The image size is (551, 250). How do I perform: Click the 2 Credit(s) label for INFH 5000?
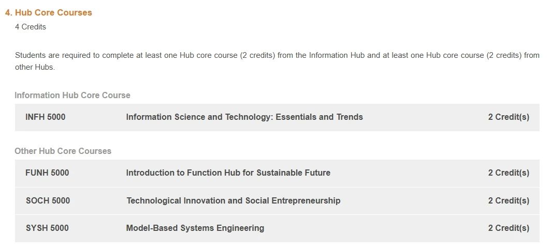[508, 117]
